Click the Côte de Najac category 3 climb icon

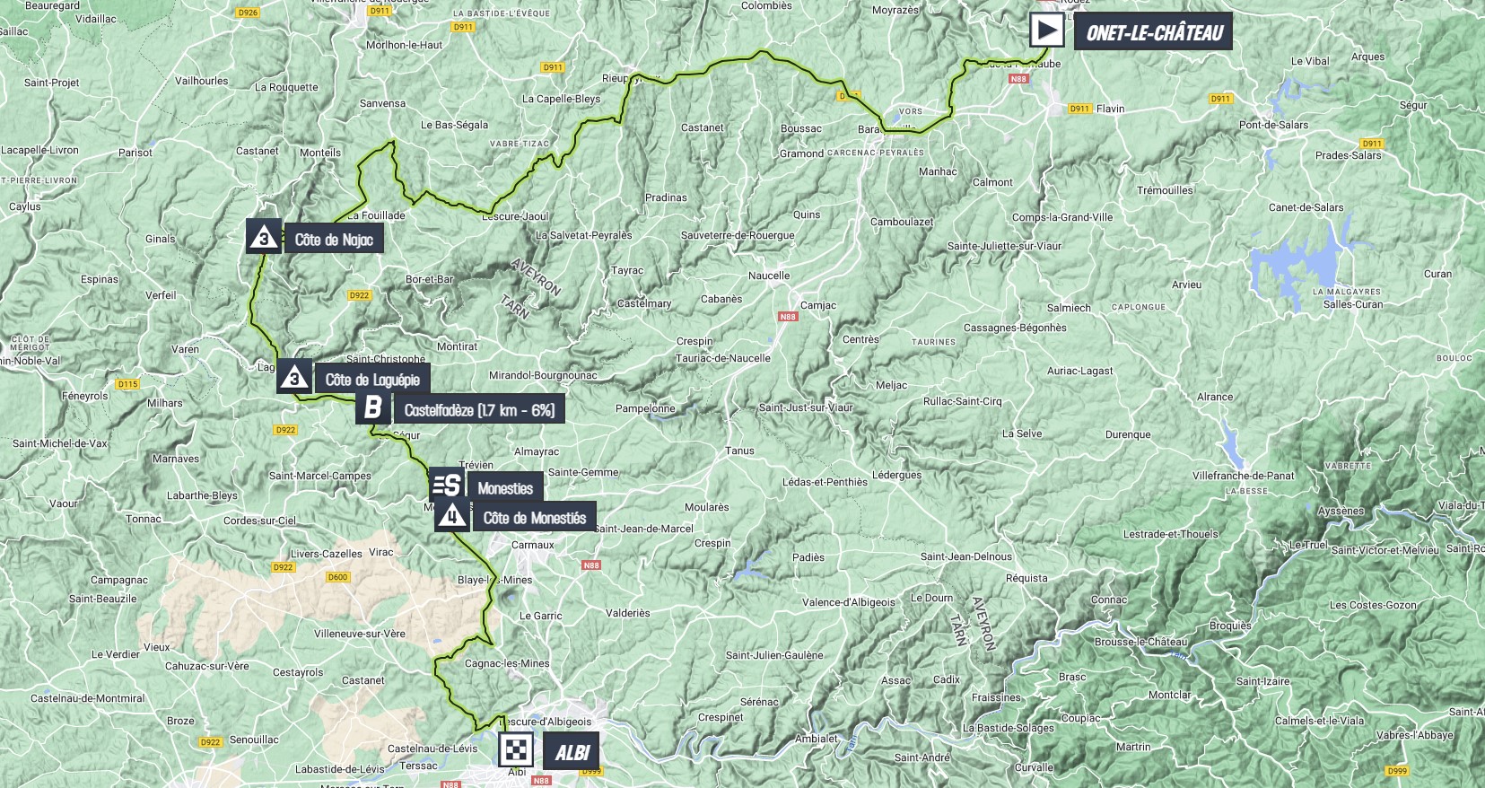click(263, 237)
